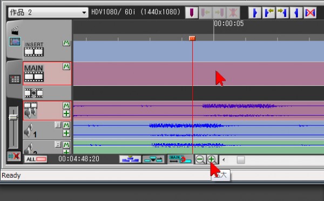This screenshot has height=201, width=324.
Task: Select the blue overwrite edit mode button
Action: [x=130, y=159]
